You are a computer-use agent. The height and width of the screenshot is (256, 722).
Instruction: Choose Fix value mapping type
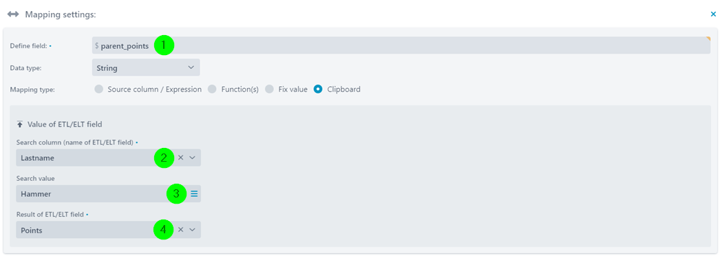point(269,89)
